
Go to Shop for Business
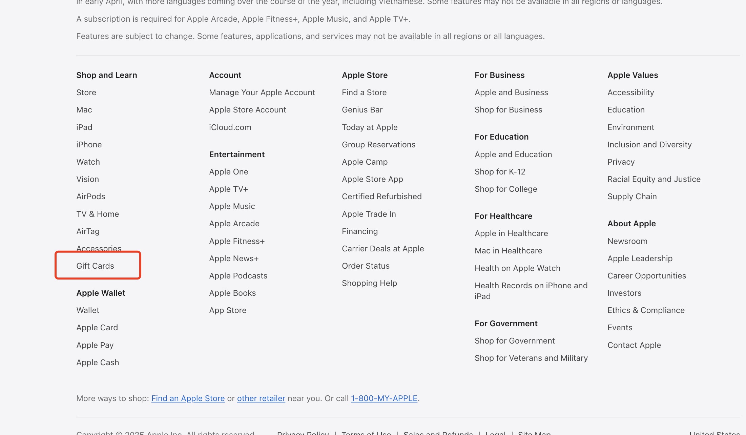point(508,109)
